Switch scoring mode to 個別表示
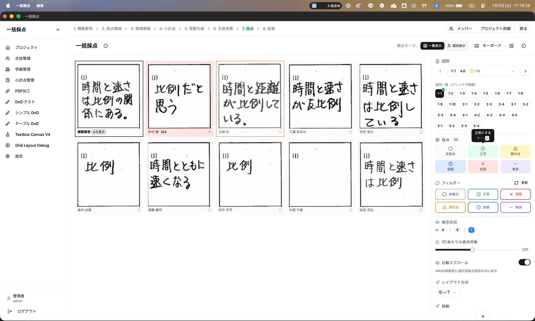The image size is (535, 321). click(456, 46)
